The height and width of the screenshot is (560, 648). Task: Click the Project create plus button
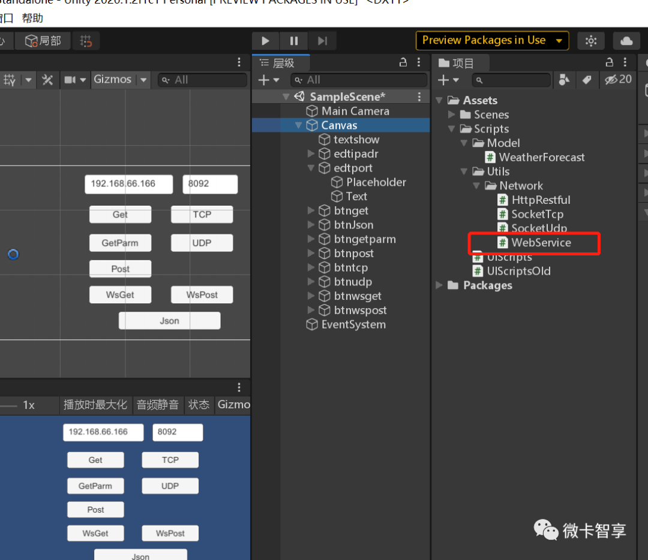(x=448, y=80)
